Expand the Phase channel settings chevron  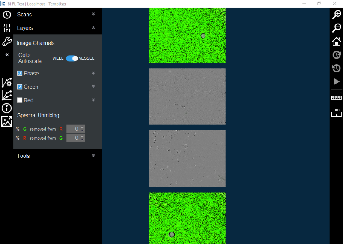pyautogui.click(x=93, y=73)
